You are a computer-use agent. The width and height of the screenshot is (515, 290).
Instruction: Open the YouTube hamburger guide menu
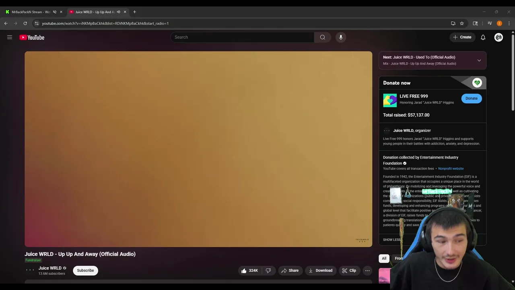pos(10,37)
